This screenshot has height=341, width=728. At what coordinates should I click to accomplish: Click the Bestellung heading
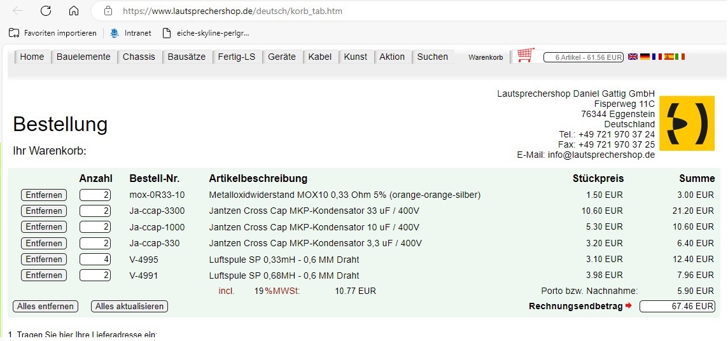(60, 125)
